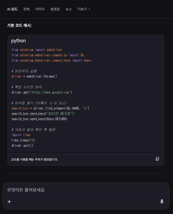Go to the 동영상 tab
Viewport: 173px width, 214px height.
pos(55,9)
